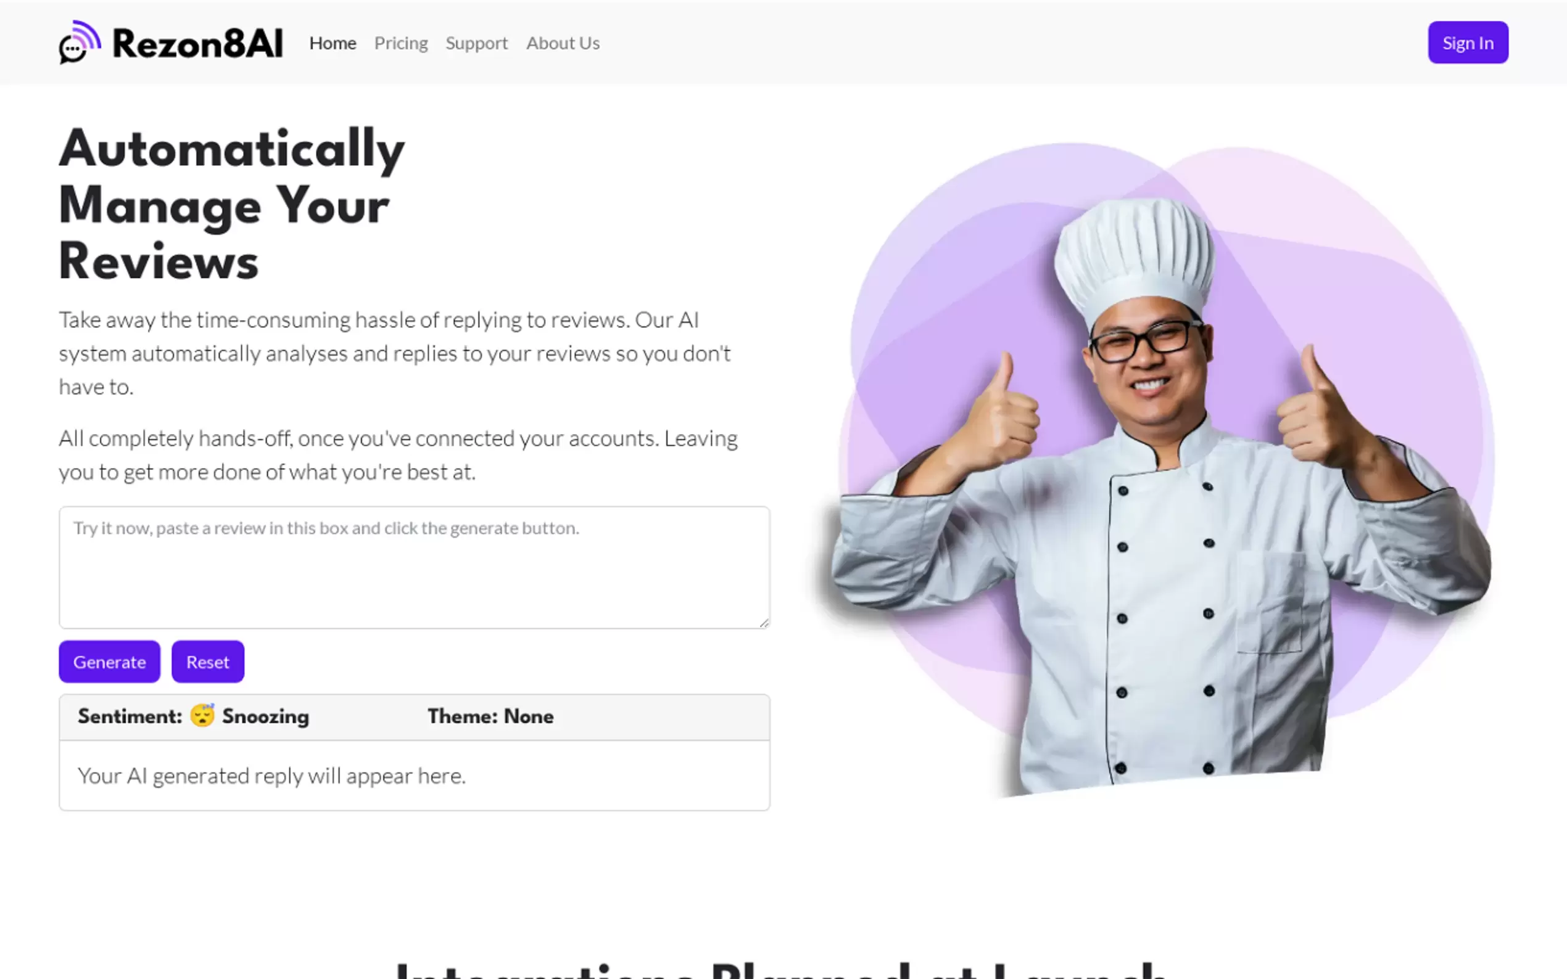
Task: Open the Pricing page
Action: pos(401,43)
